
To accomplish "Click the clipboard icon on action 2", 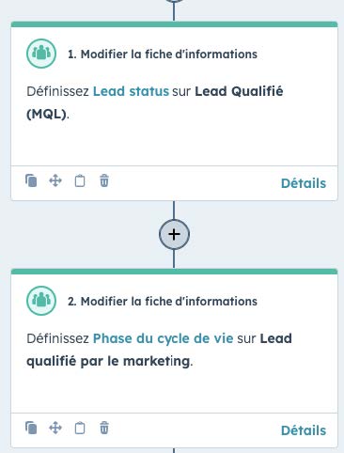I will pyautogui.click(x=80, y=428).
